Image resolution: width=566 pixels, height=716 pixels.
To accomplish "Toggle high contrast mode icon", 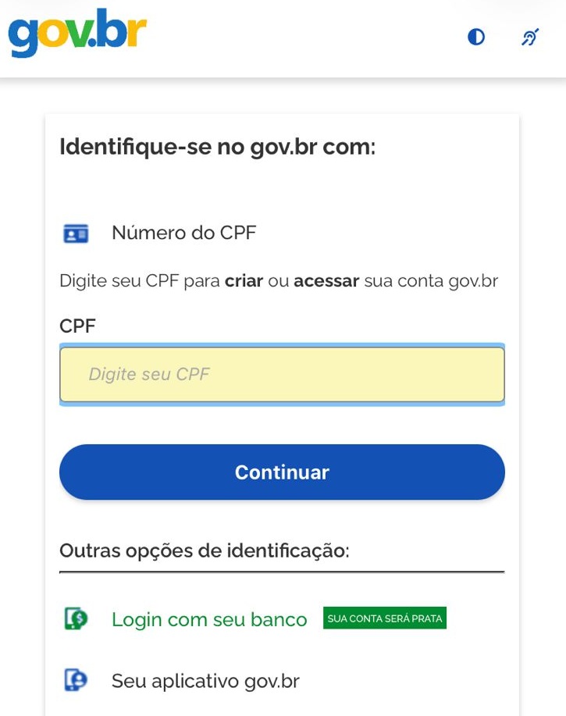I will (476, 37).
